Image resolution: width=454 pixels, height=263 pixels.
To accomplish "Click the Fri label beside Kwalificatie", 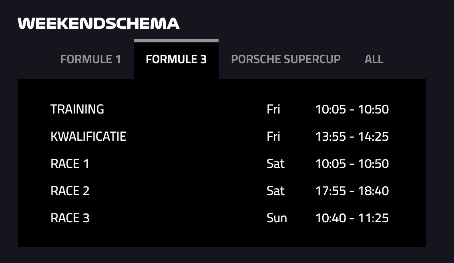I will tap(273, 136).
